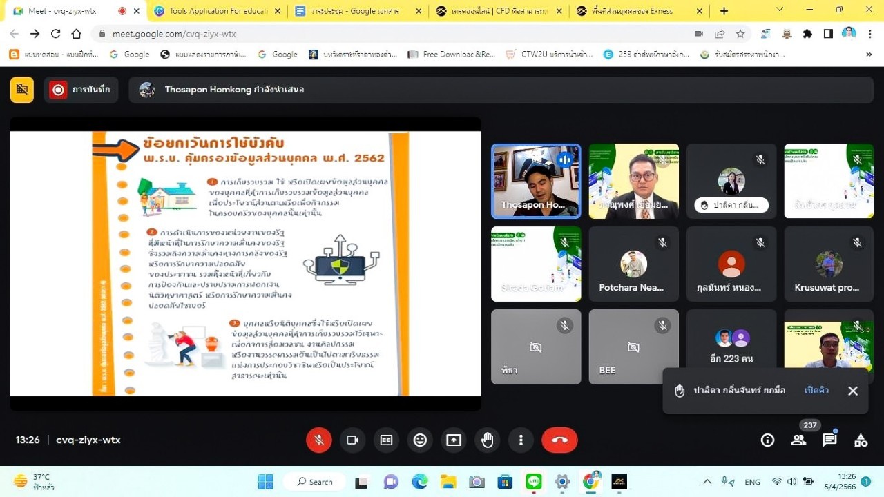This screenshot has height=497, width=884.
Task: Turn on closed captions
Action: coord(386,440)
